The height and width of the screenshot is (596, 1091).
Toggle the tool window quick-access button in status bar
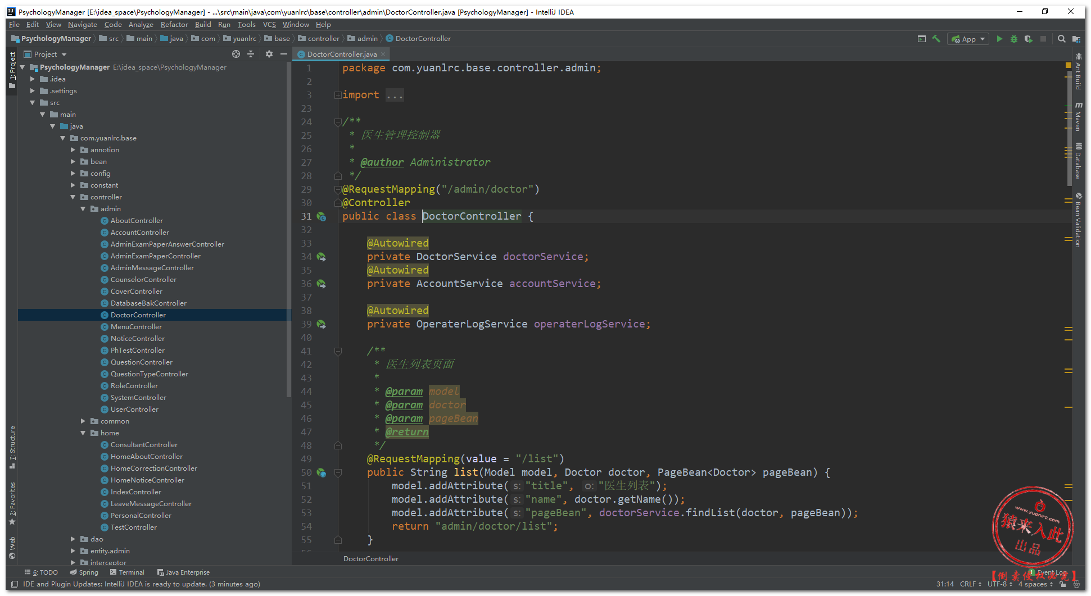click(x=14, y=584)
